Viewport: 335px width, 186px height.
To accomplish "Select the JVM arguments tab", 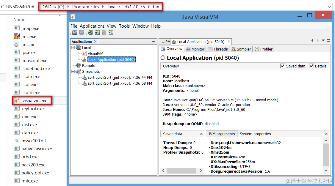I will pos(222,134).
